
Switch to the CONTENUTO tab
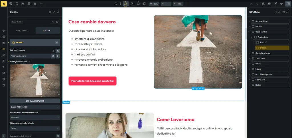22,30
